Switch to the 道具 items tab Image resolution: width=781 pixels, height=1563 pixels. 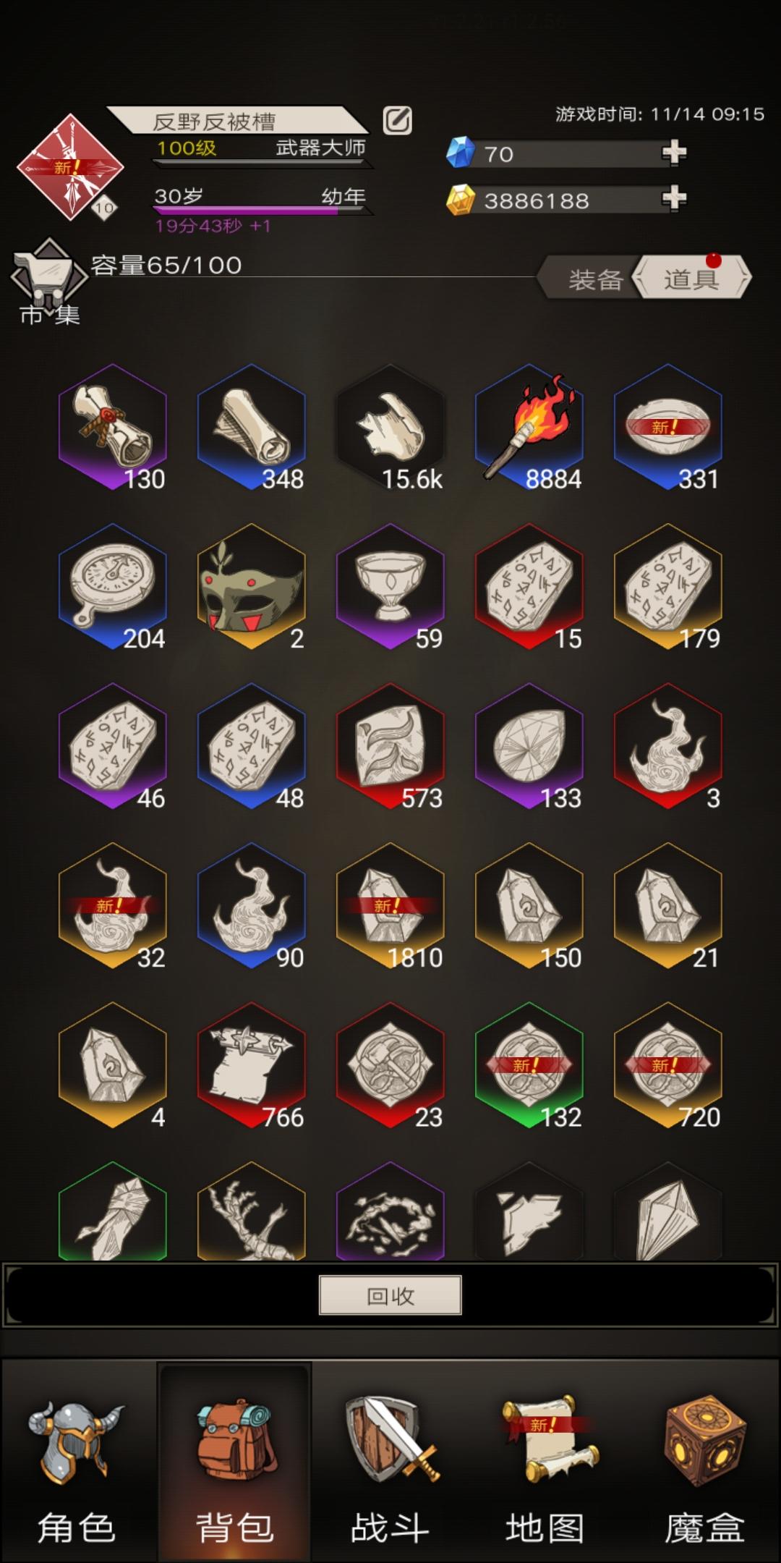click(691, 277)
